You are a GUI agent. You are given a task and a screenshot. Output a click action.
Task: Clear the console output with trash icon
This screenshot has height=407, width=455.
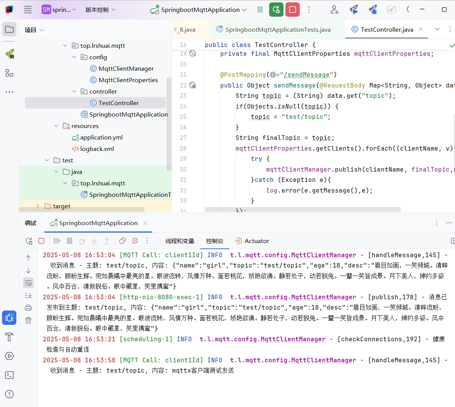tap(28, 320)
